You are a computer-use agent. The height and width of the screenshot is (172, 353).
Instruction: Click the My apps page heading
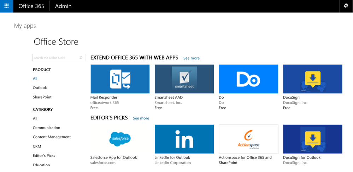point(25,26)
